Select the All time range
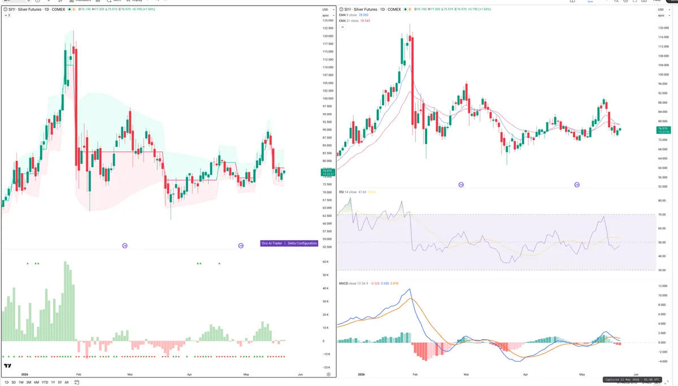This screenshot has width=678, height=386. click(x=66, y=382)
